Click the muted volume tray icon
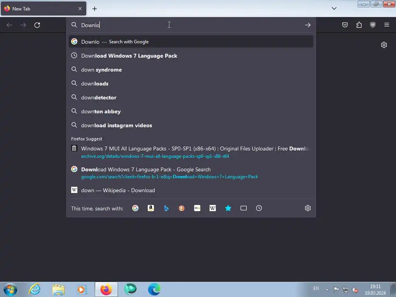396x297 pixels. (355, 290)
